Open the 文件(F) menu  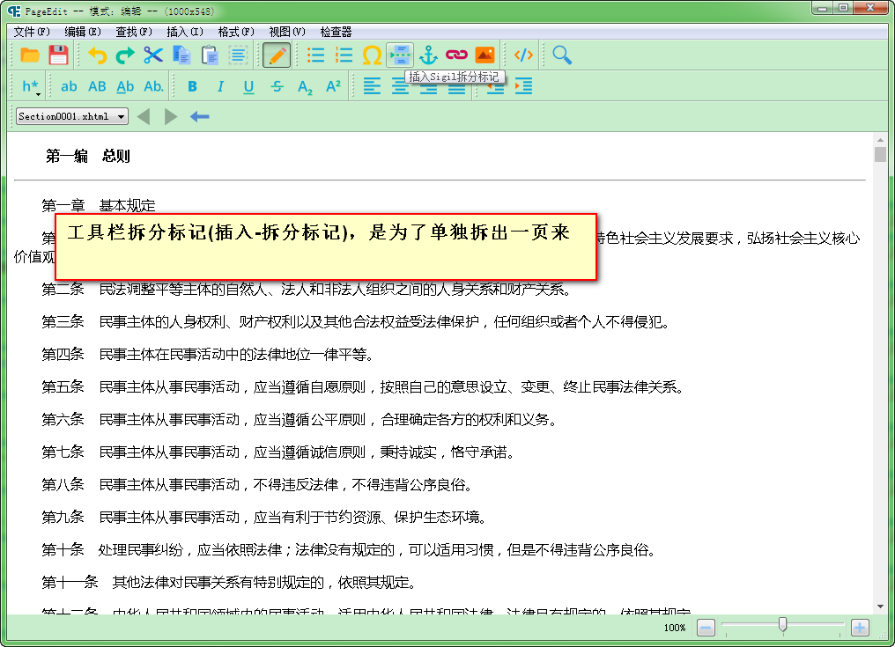coord(32,32)
